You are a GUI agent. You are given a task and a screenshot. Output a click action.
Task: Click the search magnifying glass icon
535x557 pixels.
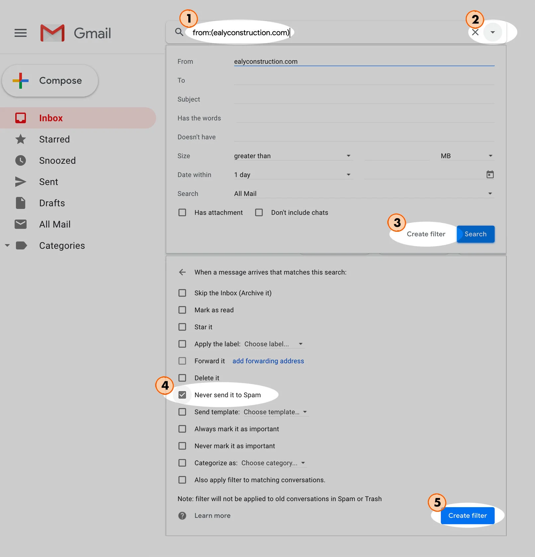(x=179, y=32)
